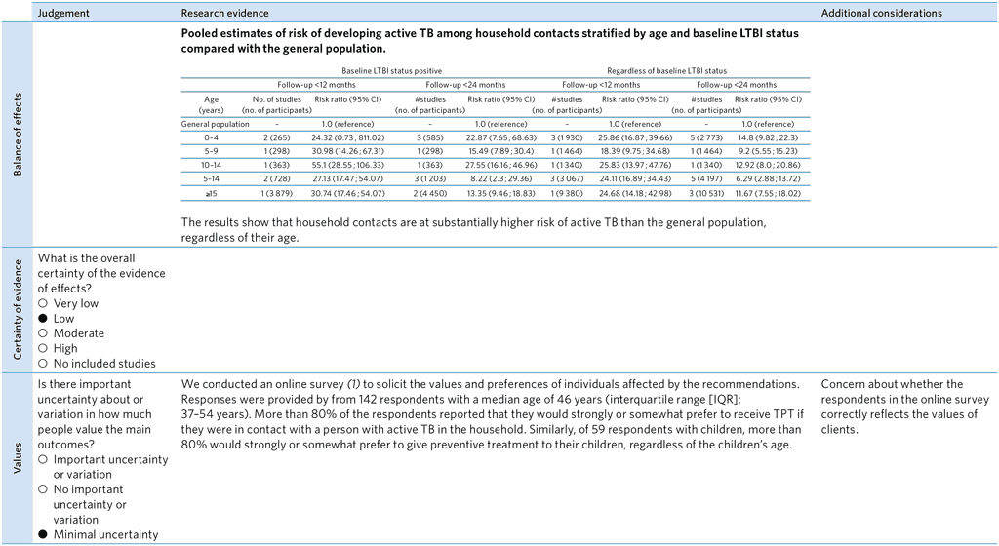The height and width of the screenshot is (546, 999).
Task: Click the Age (years) column header
Action: (x=211, y=104)
